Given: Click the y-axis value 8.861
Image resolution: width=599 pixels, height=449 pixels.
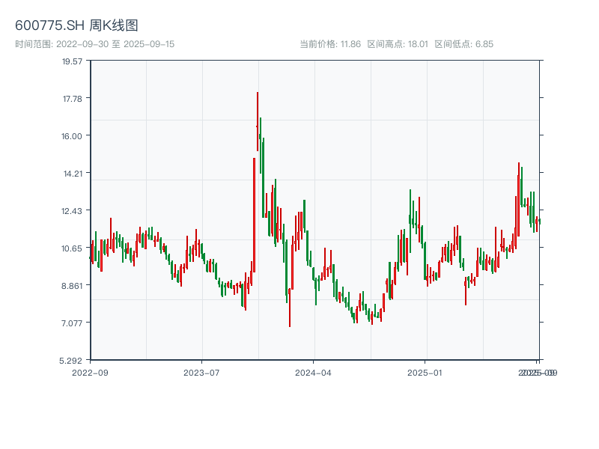Looking at the screenshot, I should [x=72, y=286].
